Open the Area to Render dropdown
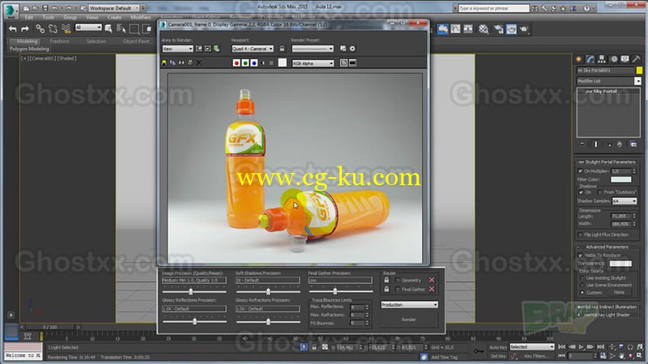Viewport: 648px width, 364px height. (177, 49)
